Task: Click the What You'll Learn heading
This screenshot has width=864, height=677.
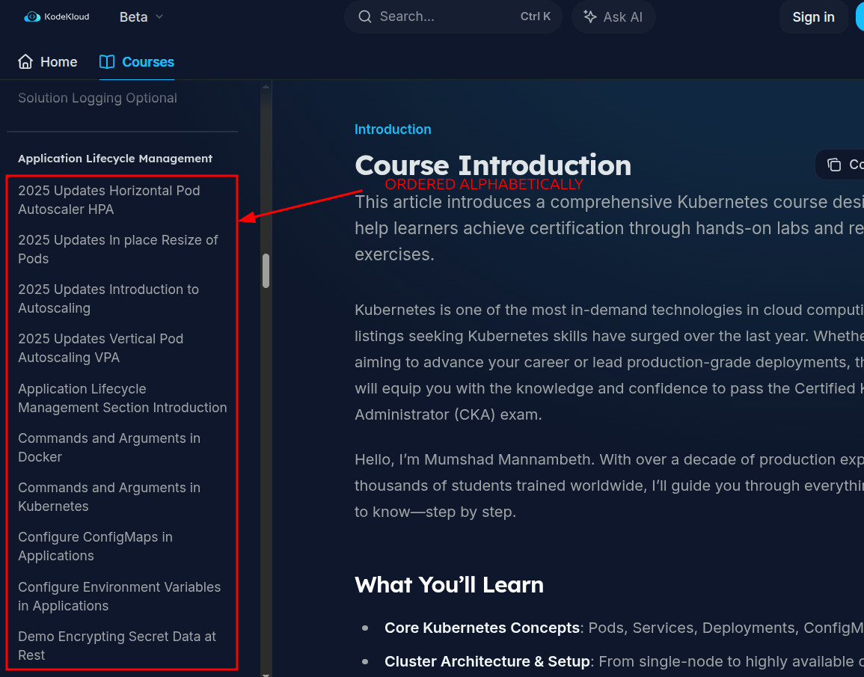Action: click(449, 585)
